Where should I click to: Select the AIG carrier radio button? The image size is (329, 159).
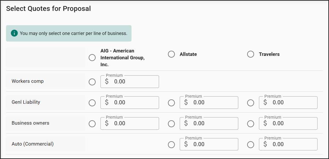(92, 58)
